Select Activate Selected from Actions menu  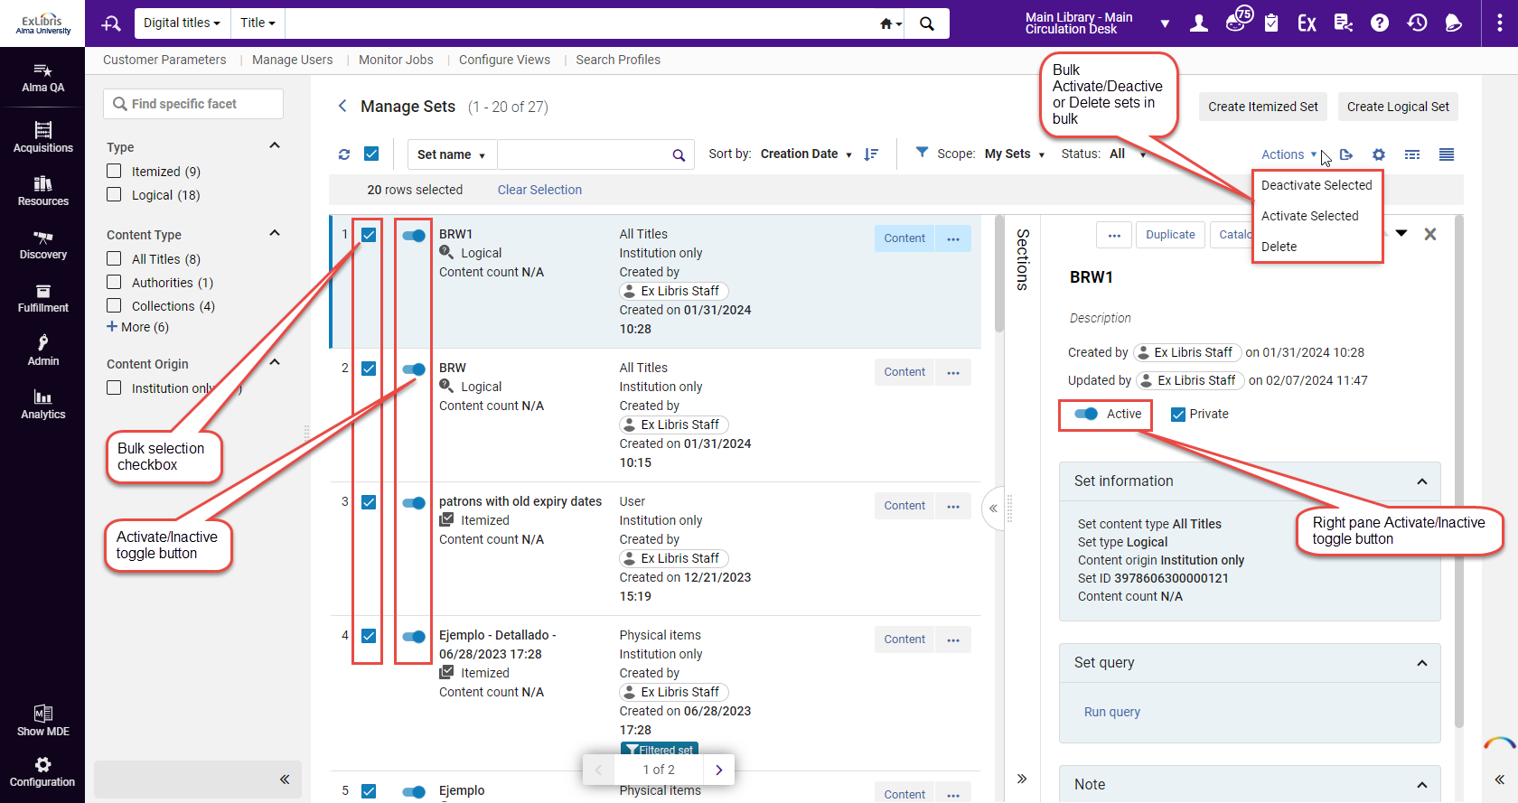pos(1310,216)
